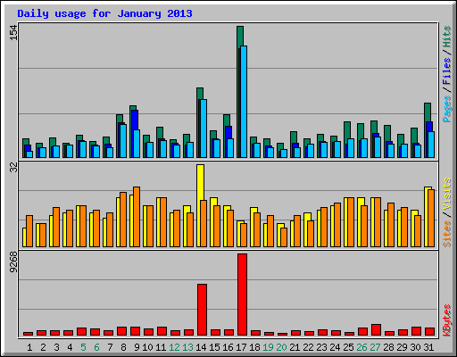The image size is (457, 357).
Task: Click the tallest red KBytes bar, day 17
Action: pyautogui.click(x=242, y=295)
